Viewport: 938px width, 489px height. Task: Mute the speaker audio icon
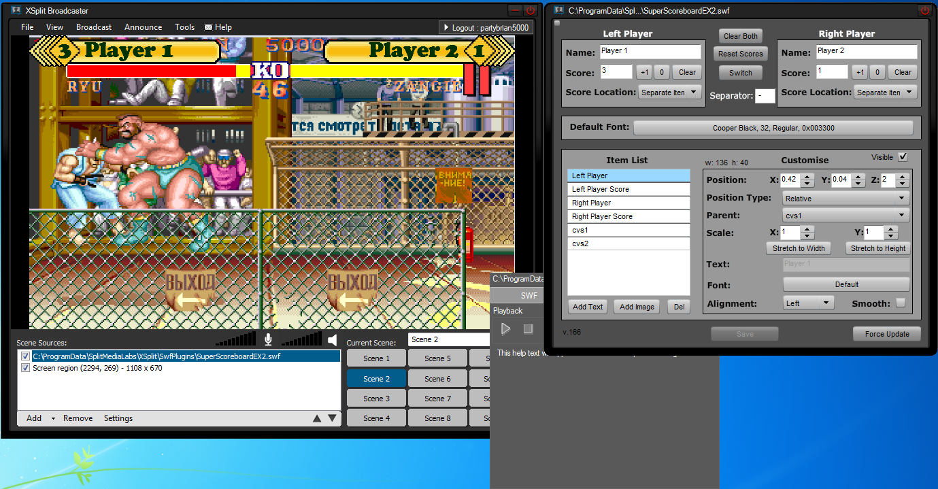pos(332,339)
